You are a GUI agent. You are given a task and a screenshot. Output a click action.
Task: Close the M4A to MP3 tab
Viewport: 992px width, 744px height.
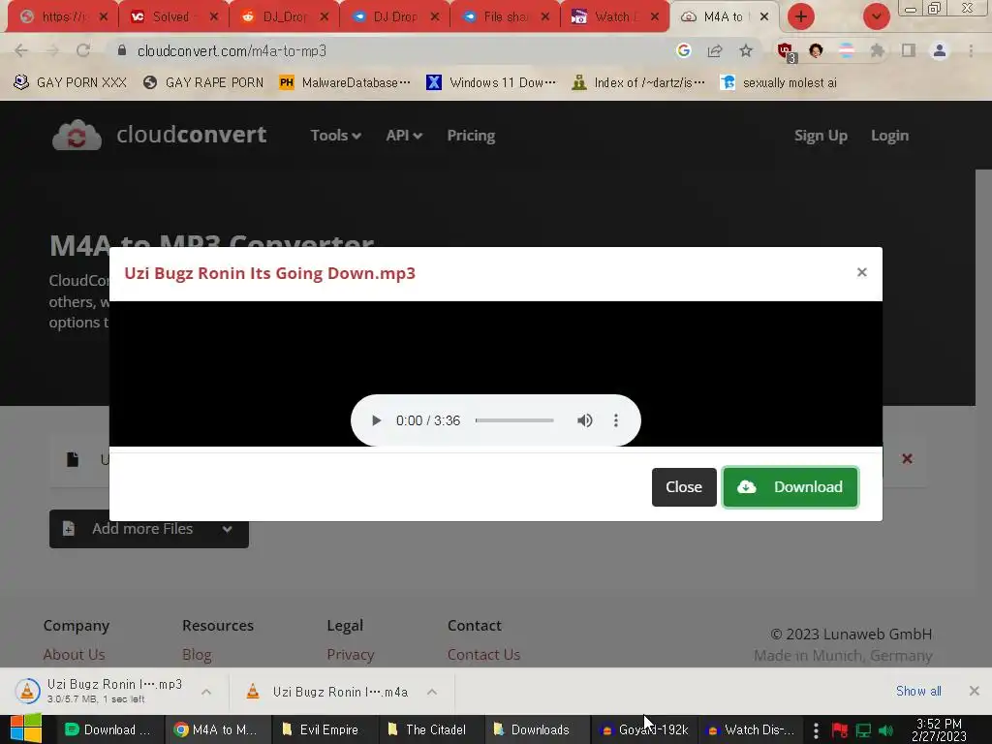coord(764,16)
